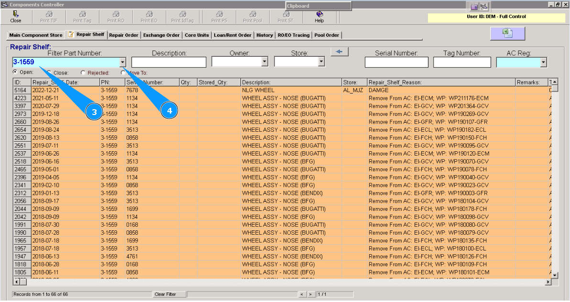Select the row with ID 5164
Viewport: 570px width, 302px height.
pyautogui.click(x=282, y=90)
